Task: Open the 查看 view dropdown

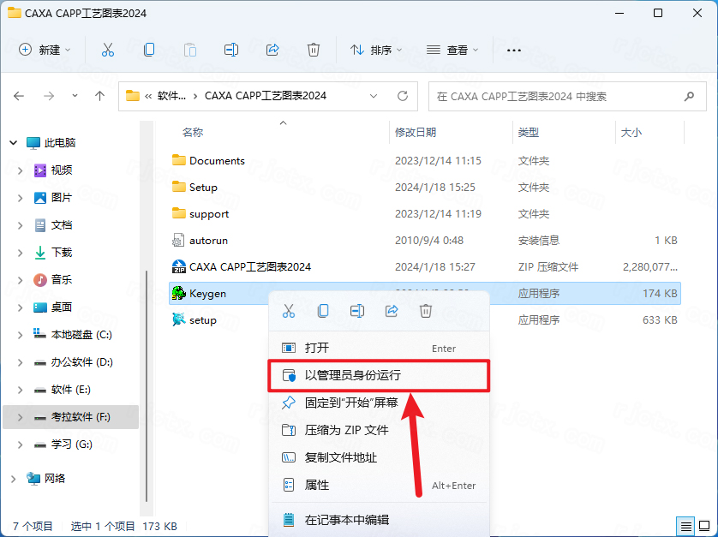Action: pyautogui.click(x=452, y=50)
